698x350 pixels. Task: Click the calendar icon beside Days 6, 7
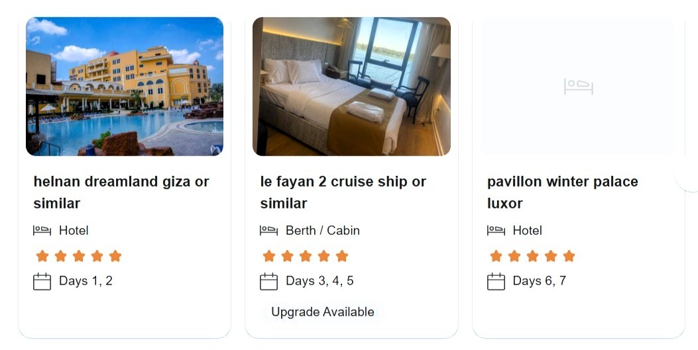click(x=496, y=281)
